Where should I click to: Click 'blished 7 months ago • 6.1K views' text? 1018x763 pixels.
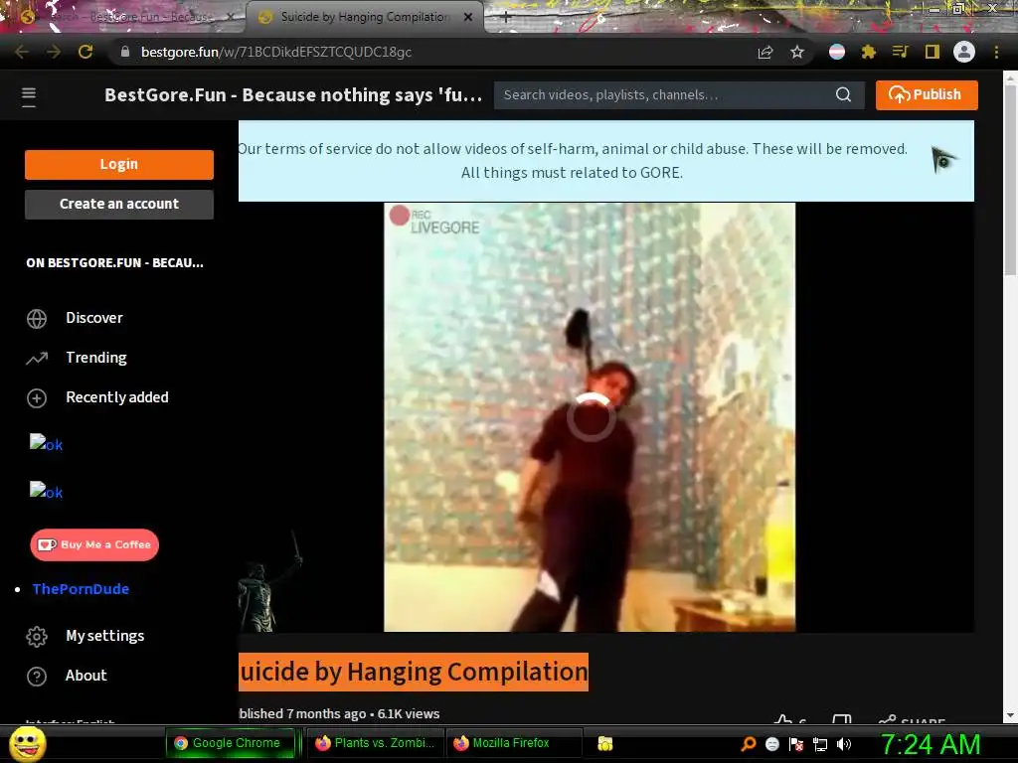coord(340,713)
